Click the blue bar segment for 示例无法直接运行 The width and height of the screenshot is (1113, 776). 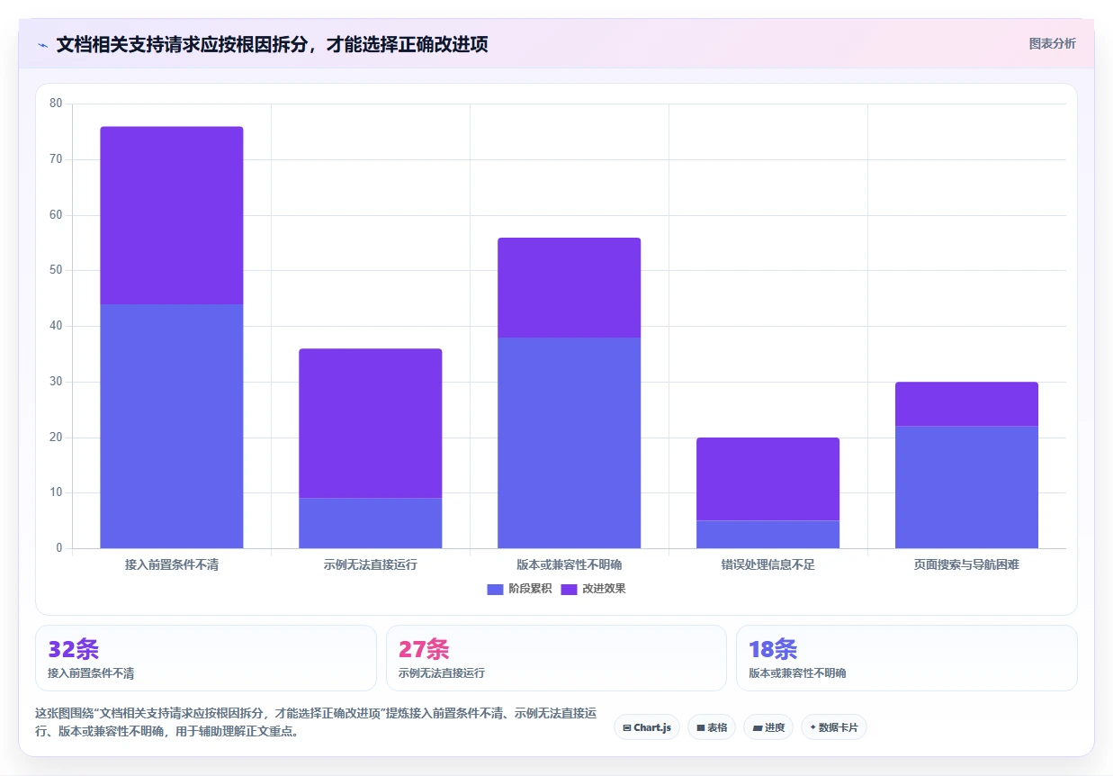tap(371, 523)
